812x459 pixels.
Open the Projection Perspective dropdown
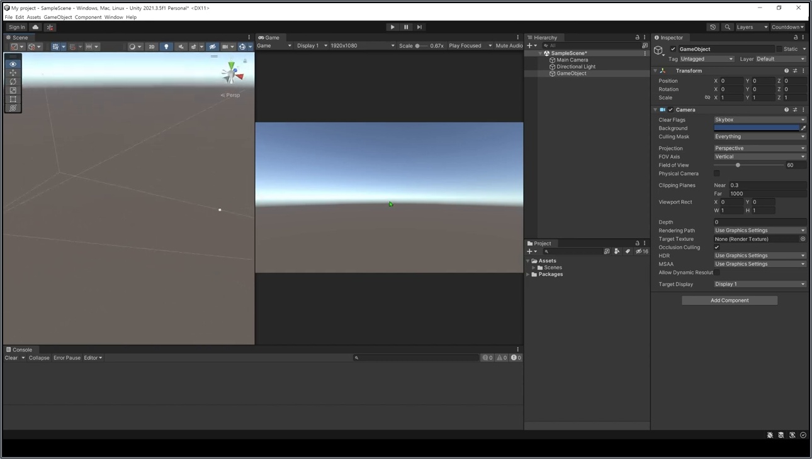760,148
